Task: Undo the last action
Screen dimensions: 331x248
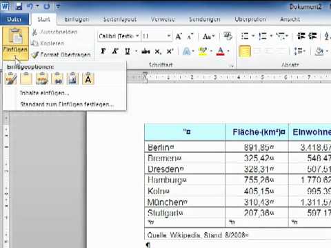Action: (x=30, y=6)
